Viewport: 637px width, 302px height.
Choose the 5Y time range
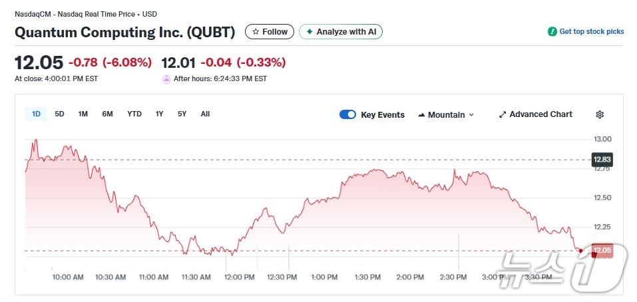coord(182,114)
